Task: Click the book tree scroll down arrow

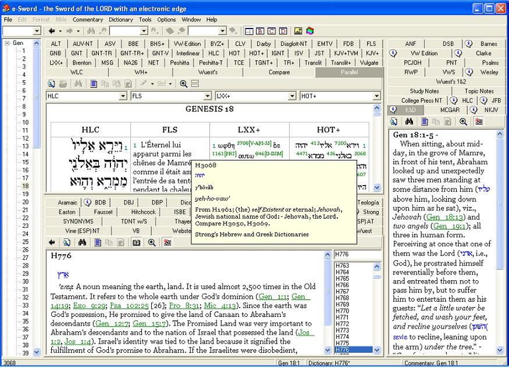Action: coord(37,352)
